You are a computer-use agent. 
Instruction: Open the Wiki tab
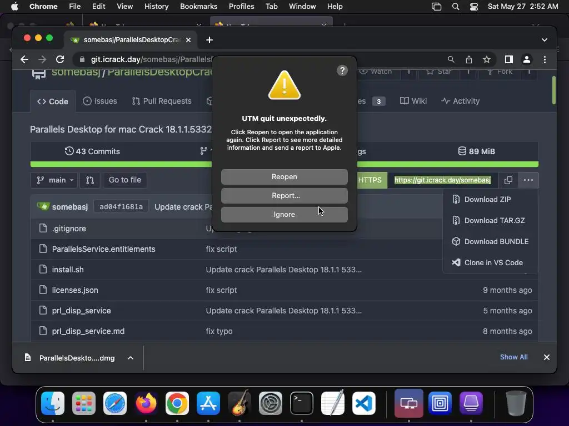413,101
